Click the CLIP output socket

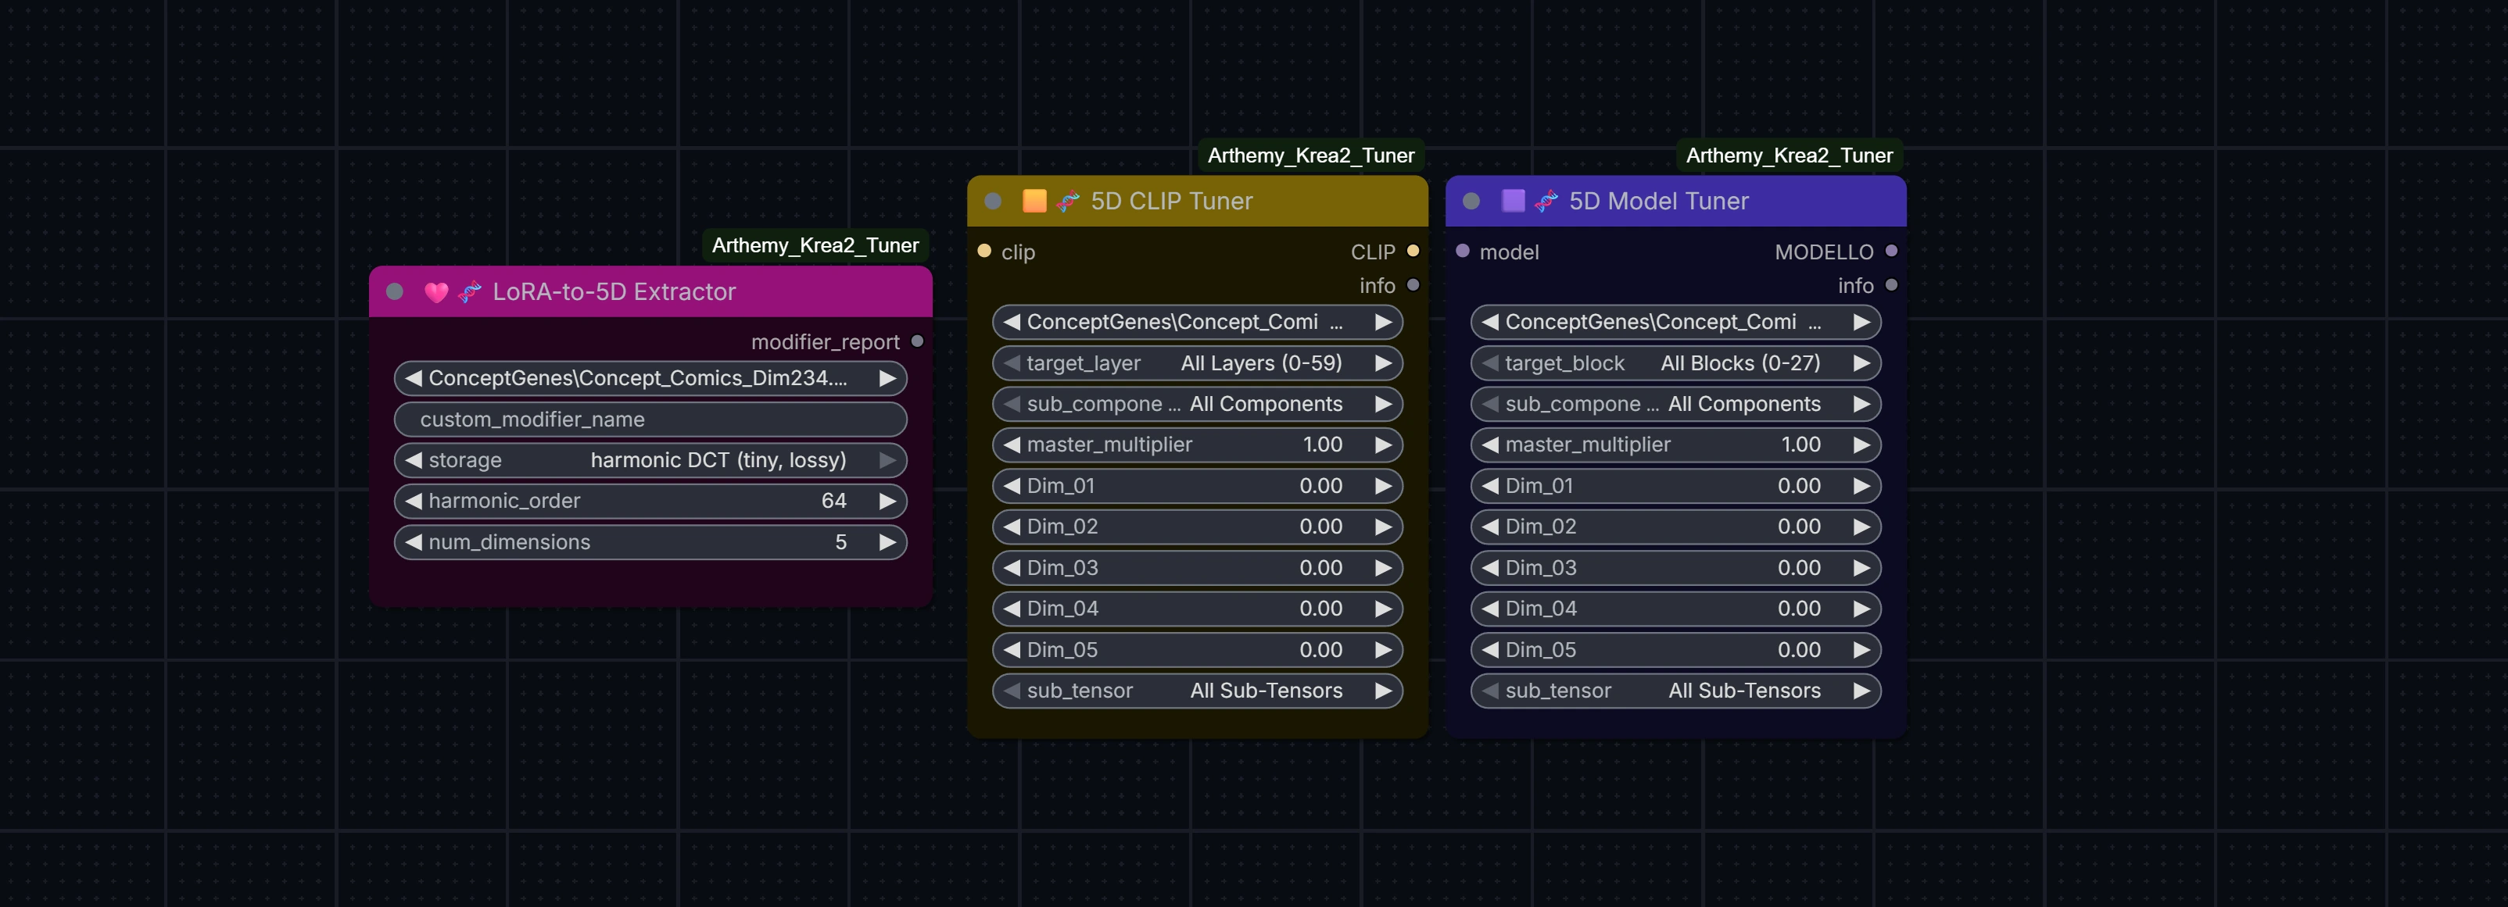(1413, 251)
